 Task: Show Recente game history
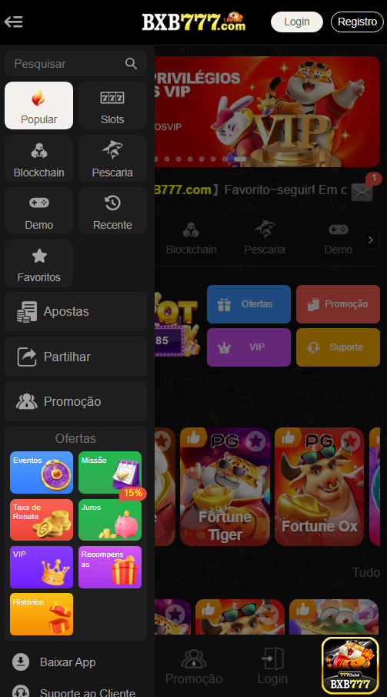(x=112, y=211)
